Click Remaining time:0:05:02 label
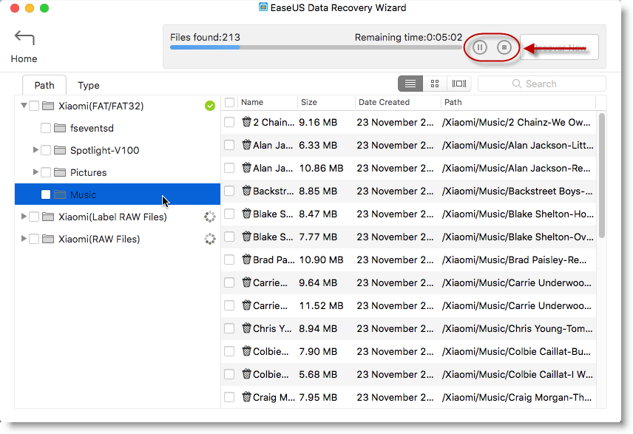 (x=408, y=37)
